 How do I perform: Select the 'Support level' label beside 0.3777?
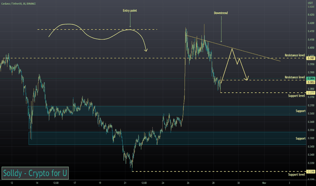point(296,96)
